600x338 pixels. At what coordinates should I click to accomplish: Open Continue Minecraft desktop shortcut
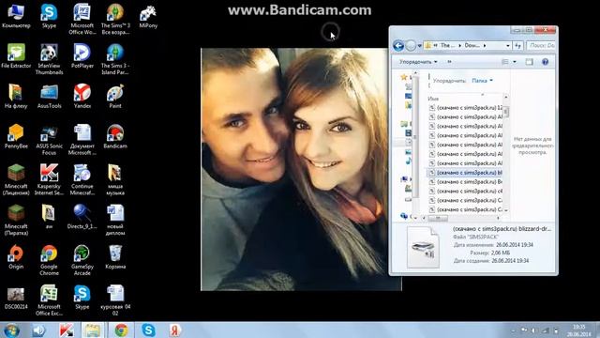[82, 179]
